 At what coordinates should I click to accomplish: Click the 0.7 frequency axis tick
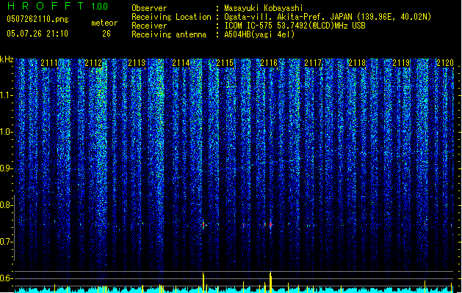click(x=7, y=242)
